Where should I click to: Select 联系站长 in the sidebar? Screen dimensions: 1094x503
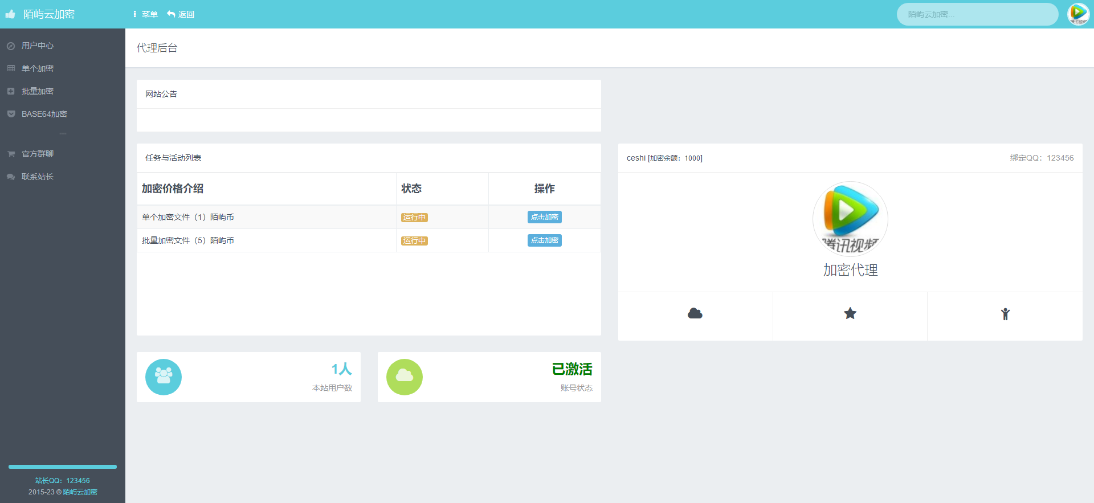[x=38, y=177]
